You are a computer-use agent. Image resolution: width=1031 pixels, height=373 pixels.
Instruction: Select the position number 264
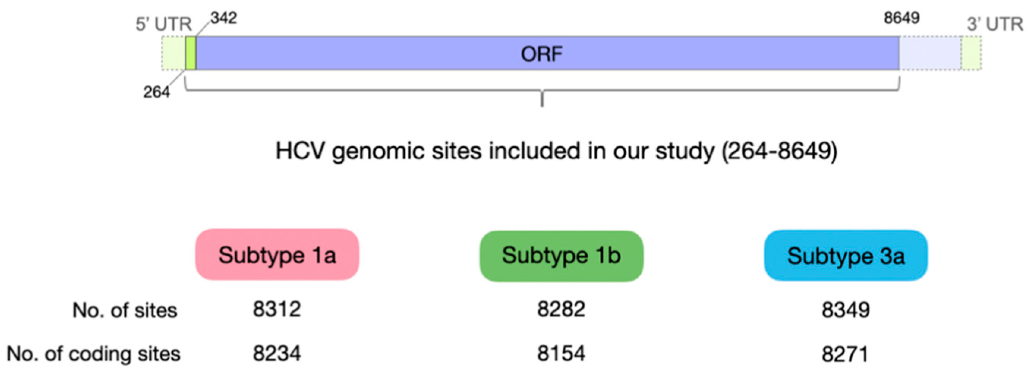tap(156, 93)
